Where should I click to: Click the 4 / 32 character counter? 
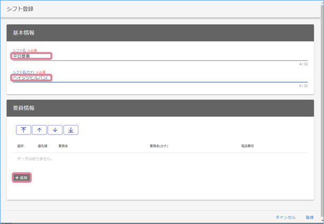coord(303,64)
